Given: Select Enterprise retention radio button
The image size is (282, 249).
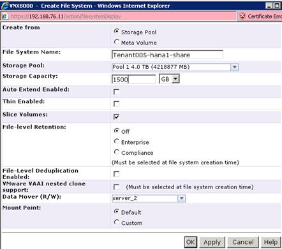Looking at the screenshot, I should click(116, 141).
